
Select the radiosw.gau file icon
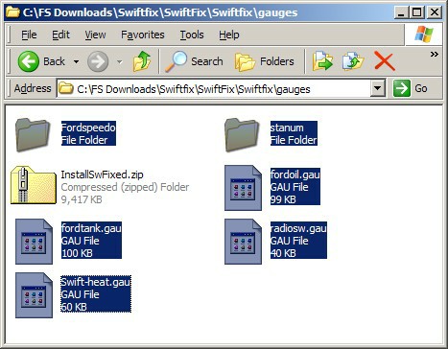pos(243,242)
